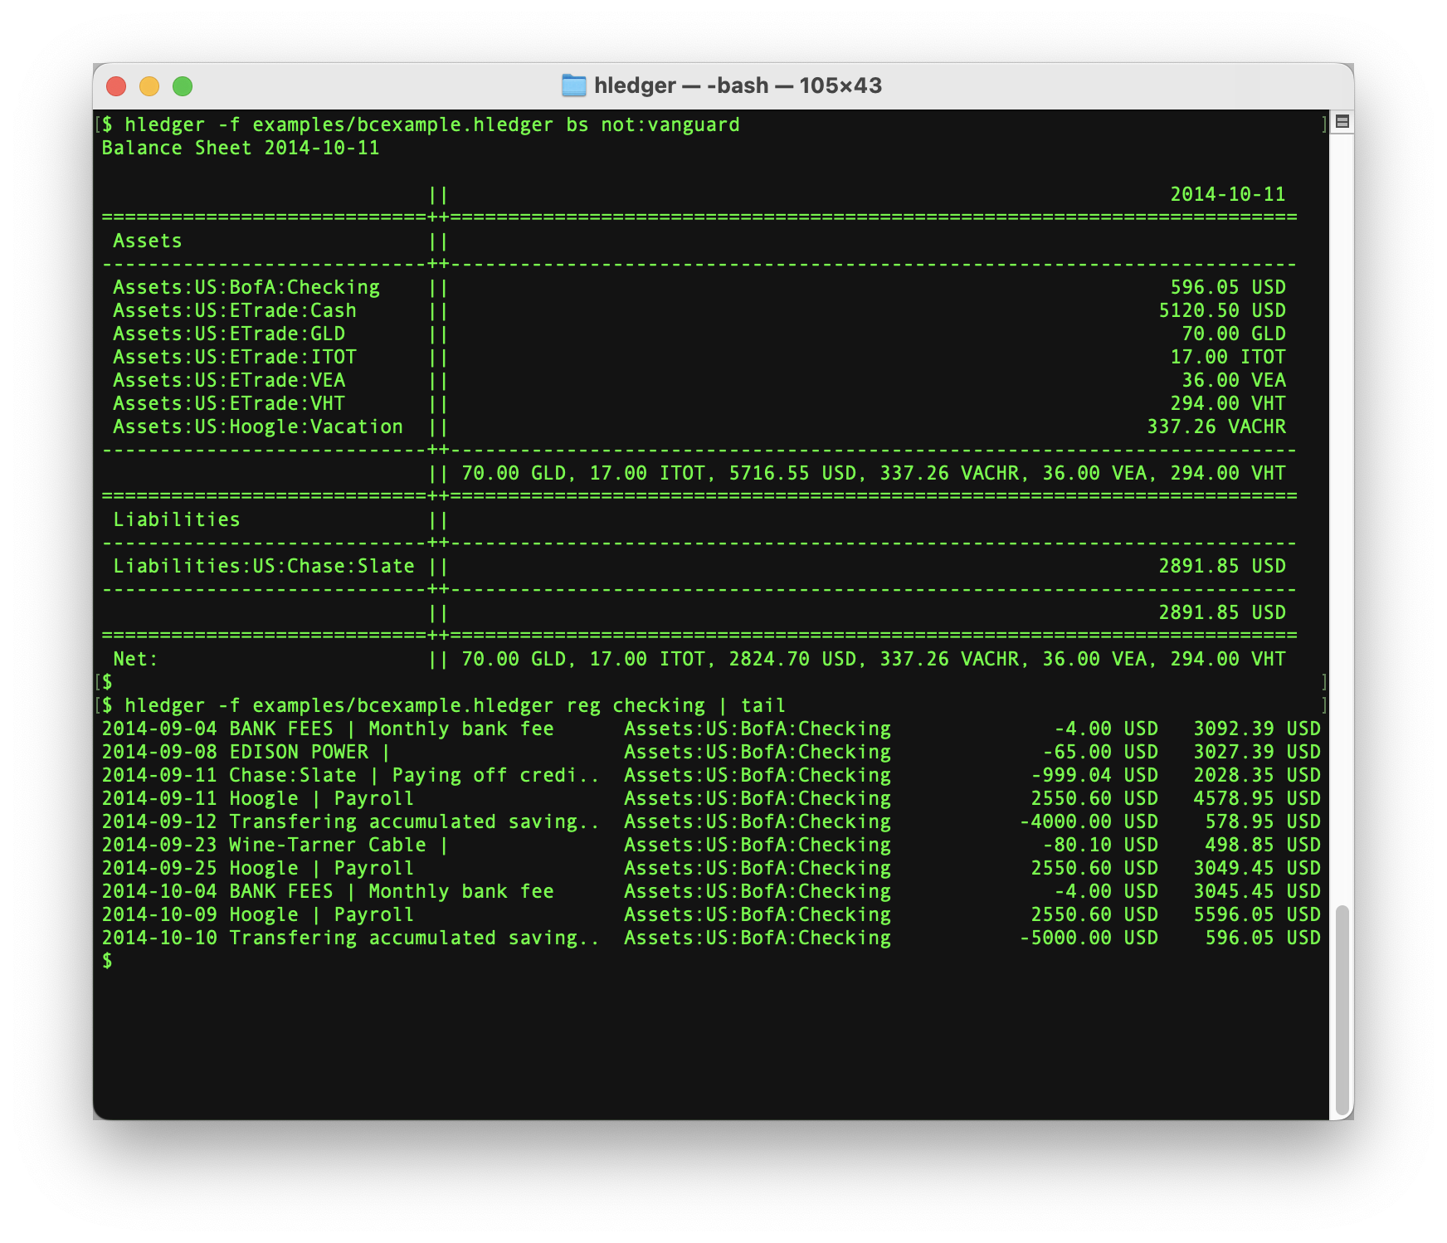This screenshot has width=1447, height=1243.
Task: Zoom the window using the green button
Action: tap(183, 86)
